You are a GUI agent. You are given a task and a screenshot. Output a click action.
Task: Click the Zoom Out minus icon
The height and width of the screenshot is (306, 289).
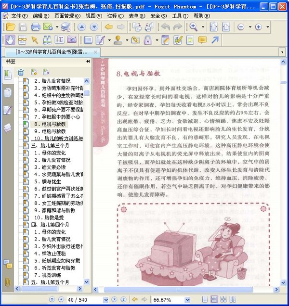[x=241, y=27]
